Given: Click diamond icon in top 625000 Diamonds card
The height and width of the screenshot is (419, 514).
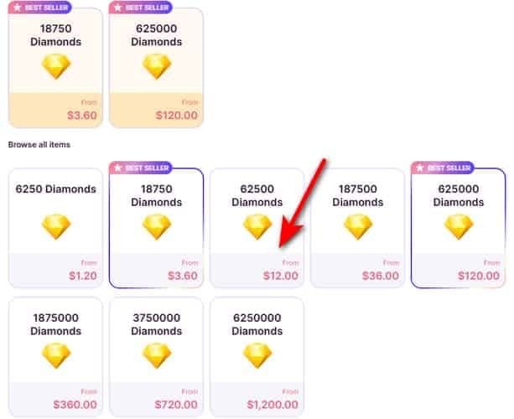Looking at the screenshot, I should (x=157, y=67).
